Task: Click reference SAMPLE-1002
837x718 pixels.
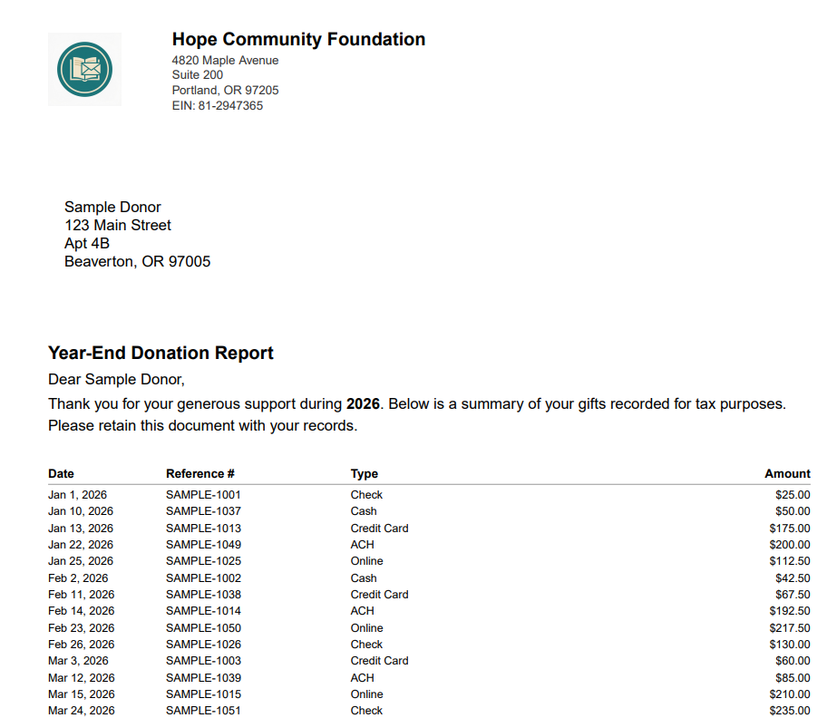Action: click(203, 578)
